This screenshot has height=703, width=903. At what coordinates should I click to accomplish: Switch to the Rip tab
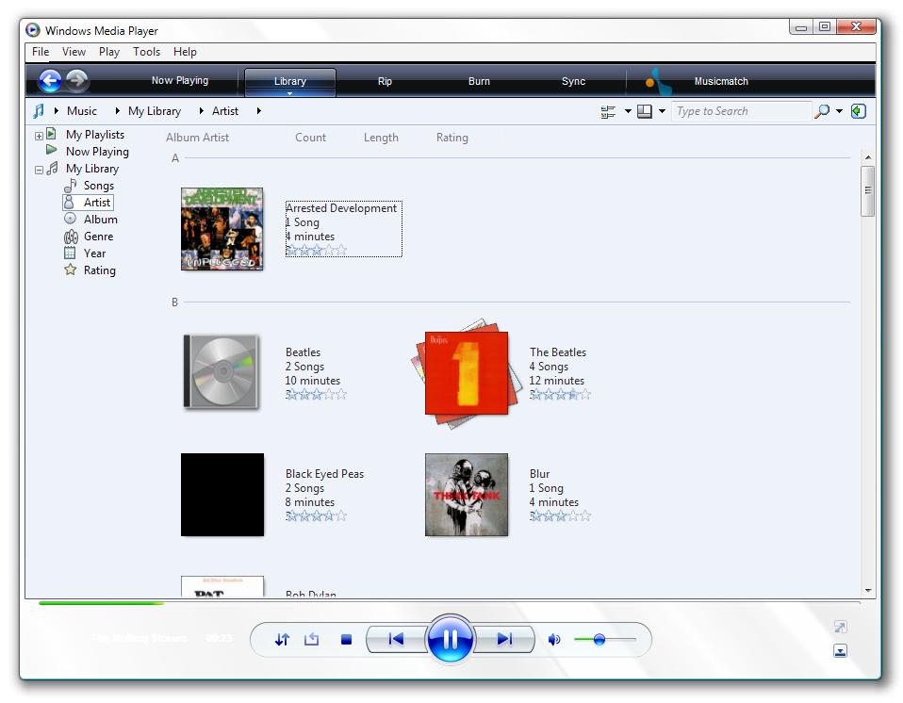(385, 81)
